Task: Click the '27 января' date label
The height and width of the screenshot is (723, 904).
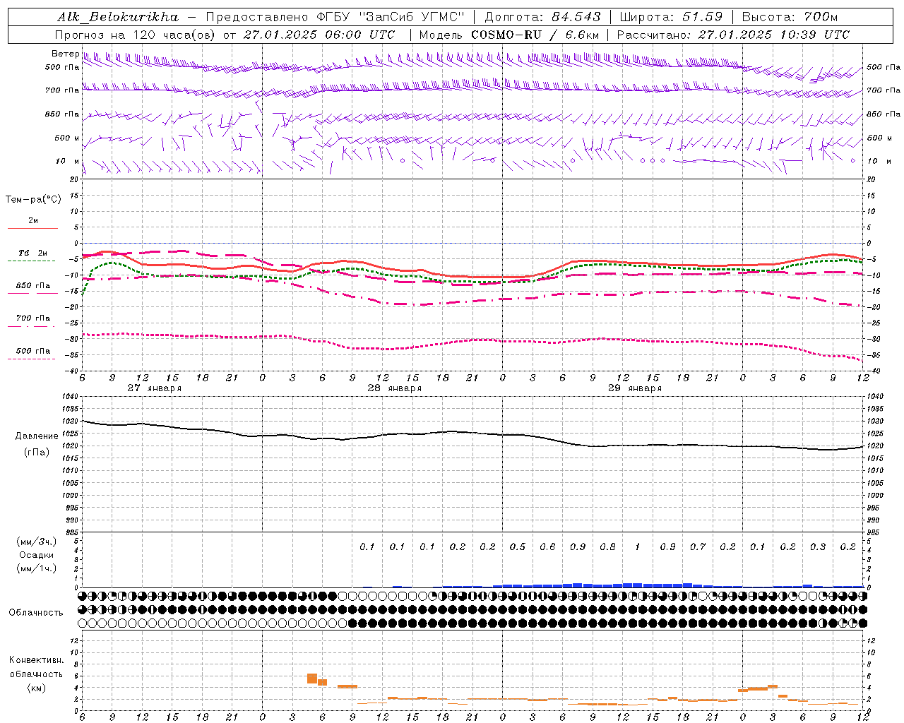Action: coord(154,388)
